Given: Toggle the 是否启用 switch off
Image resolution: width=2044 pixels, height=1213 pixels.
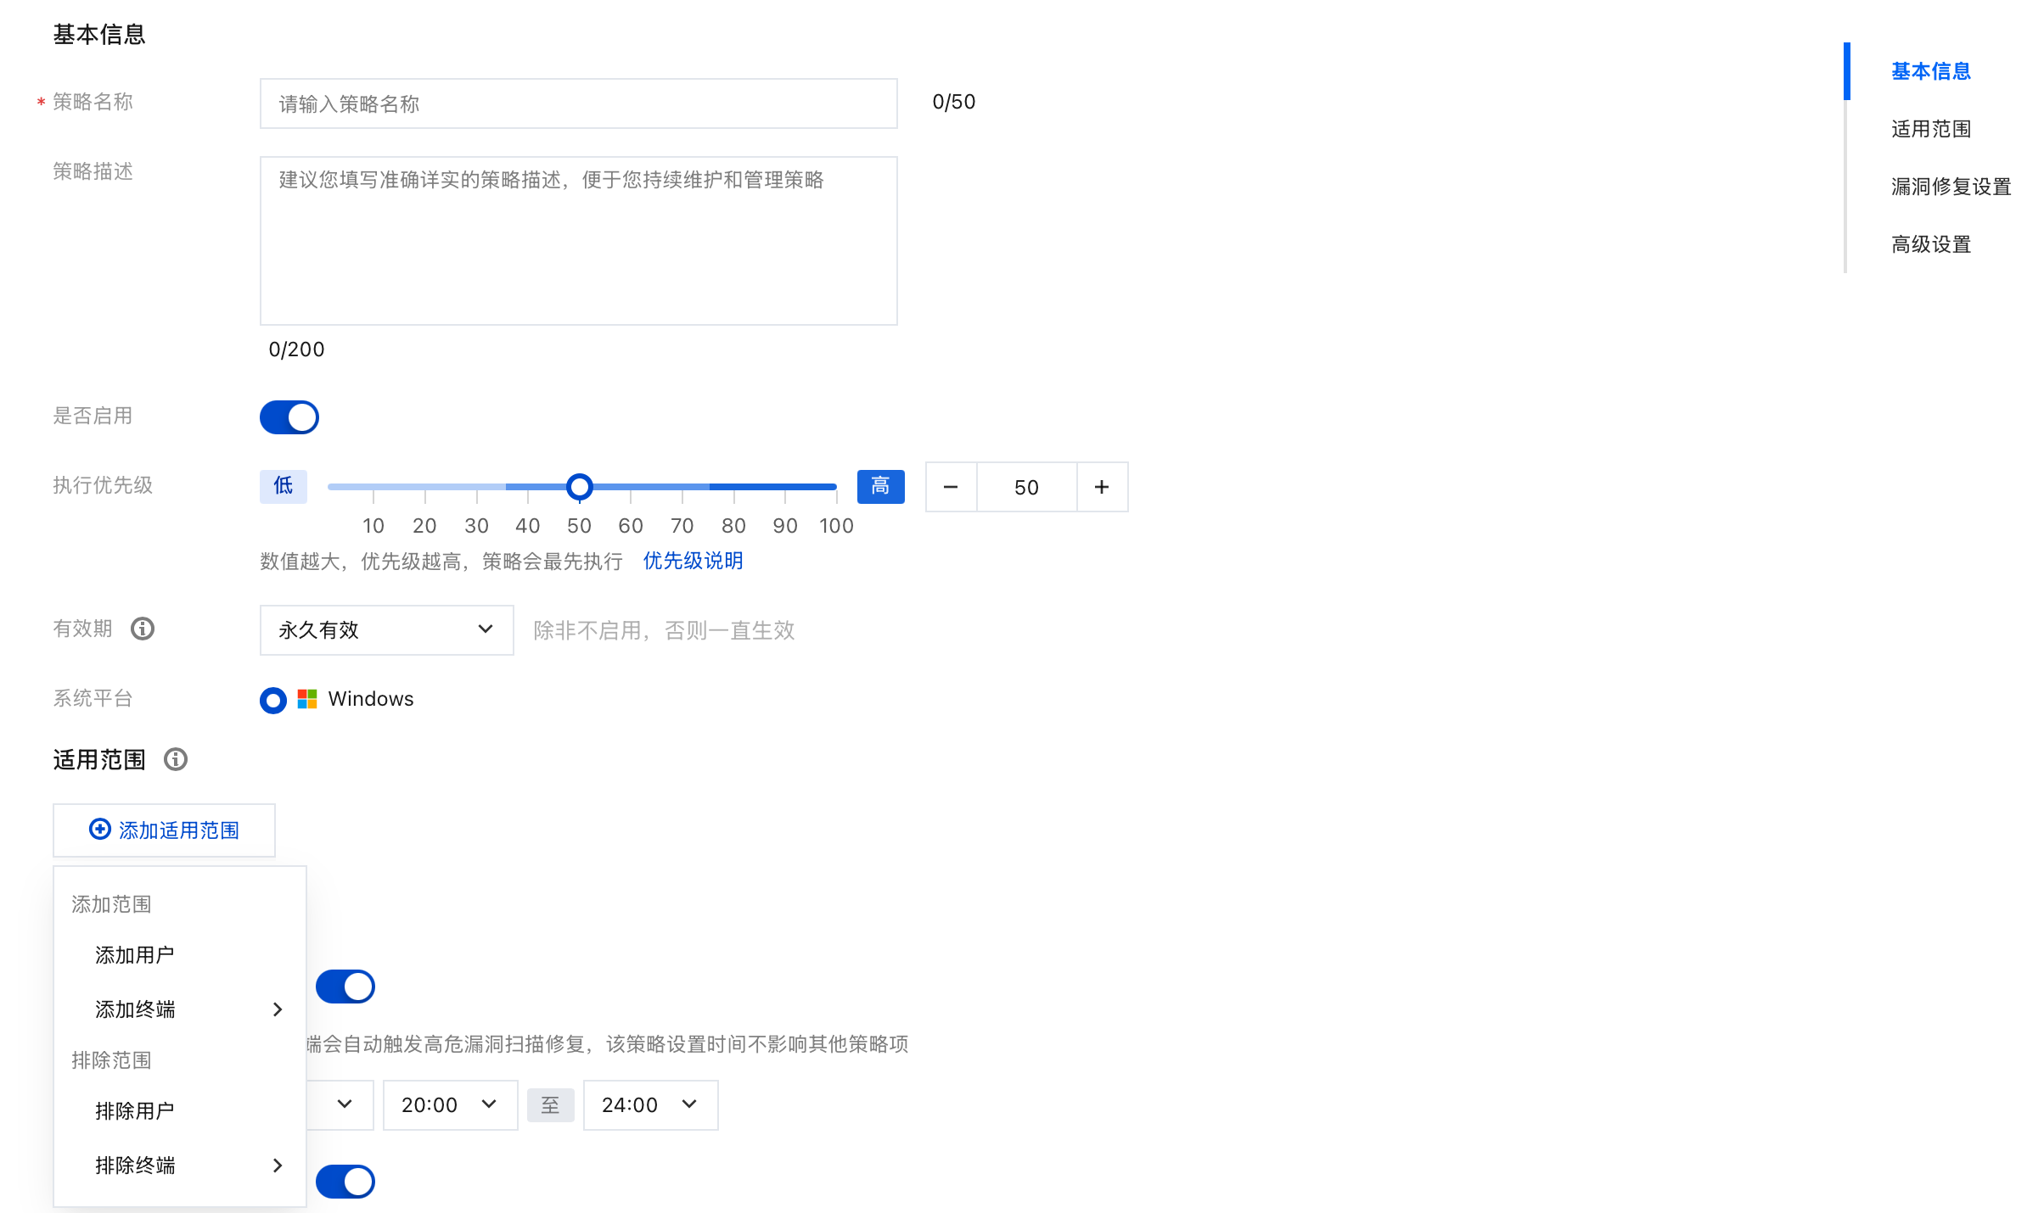Looking at the screenshot, I should click(289, 417).
